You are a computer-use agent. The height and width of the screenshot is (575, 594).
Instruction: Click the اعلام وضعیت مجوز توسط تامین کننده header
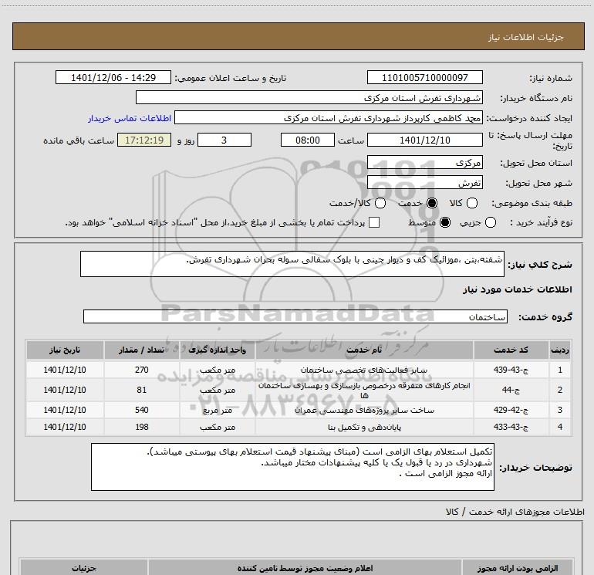click(305, 568)
